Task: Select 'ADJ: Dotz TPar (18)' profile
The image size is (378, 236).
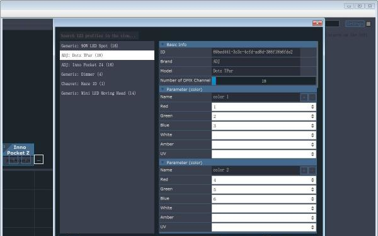Action: point(107,55)
